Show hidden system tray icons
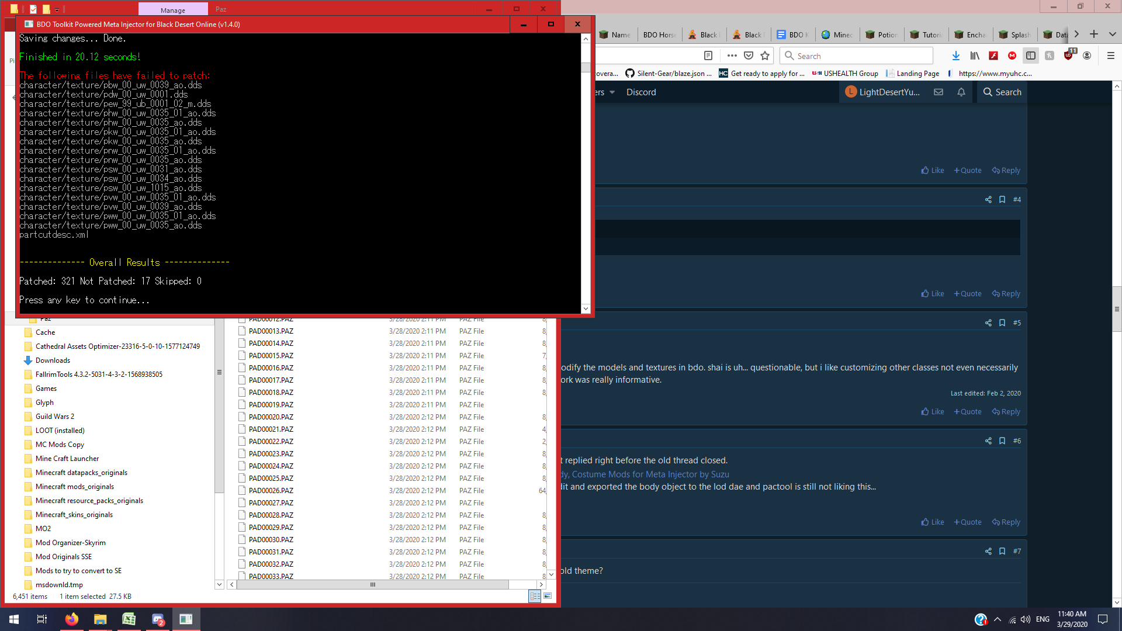The height and width of the screenshot is (631, 1122). 997,619
